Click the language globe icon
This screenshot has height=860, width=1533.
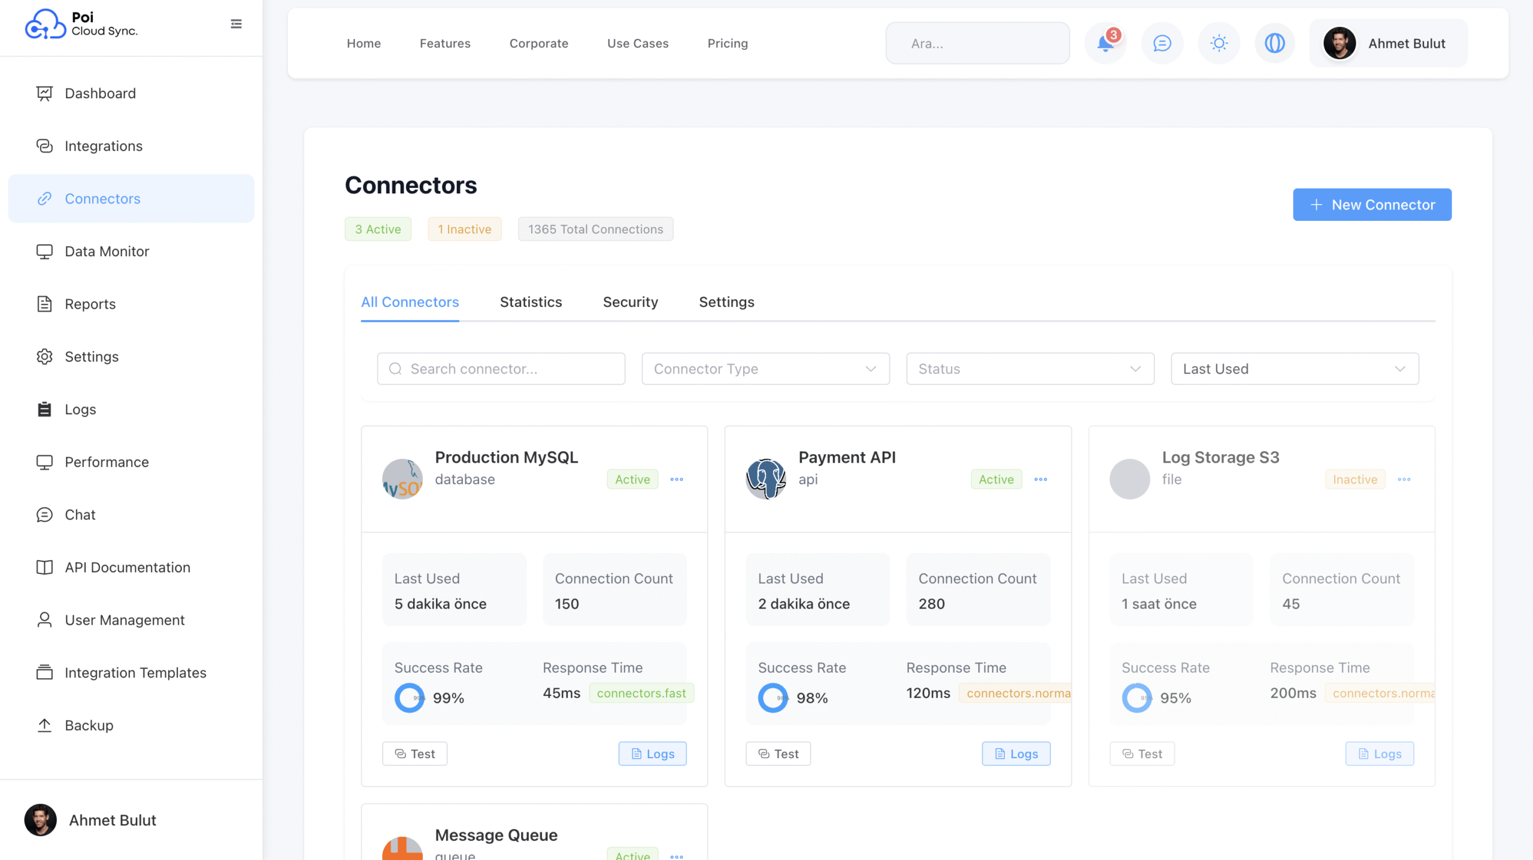(x=1275, y=43)
